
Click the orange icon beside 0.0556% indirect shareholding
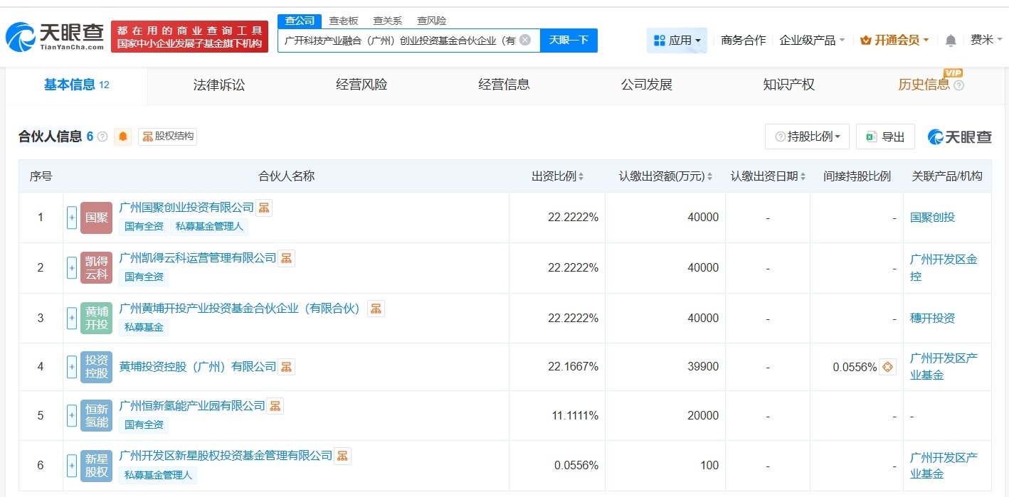[x=887, y=367]
